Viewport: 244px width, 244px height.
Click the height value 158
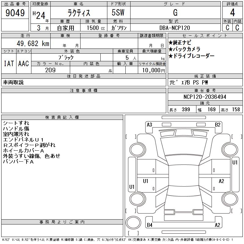pos(236,109)
